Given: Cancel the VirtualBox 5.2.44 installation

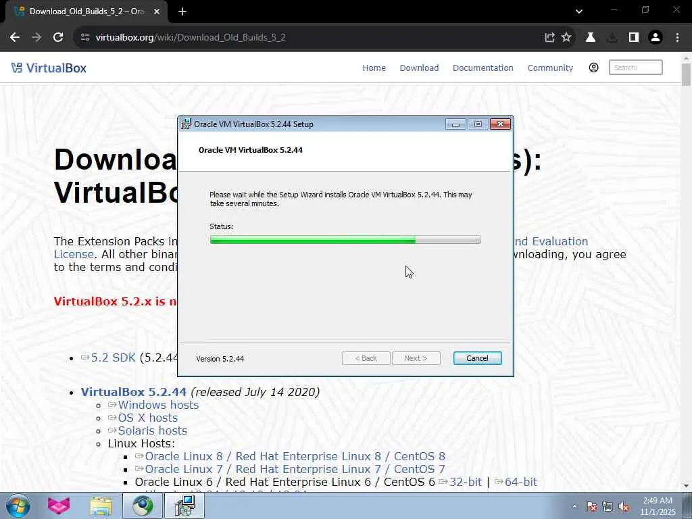Looking at the screenshot, I should coord(477,358).
